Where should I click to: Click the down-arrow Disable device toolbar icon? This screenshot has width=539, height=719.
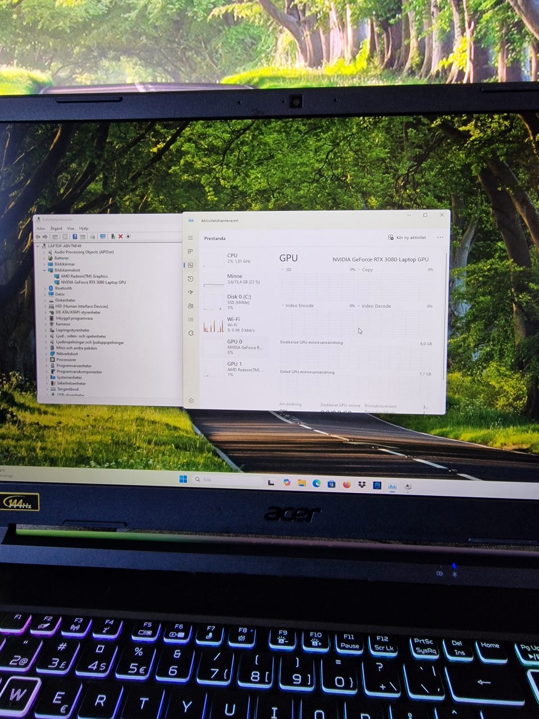click(128, 236)
